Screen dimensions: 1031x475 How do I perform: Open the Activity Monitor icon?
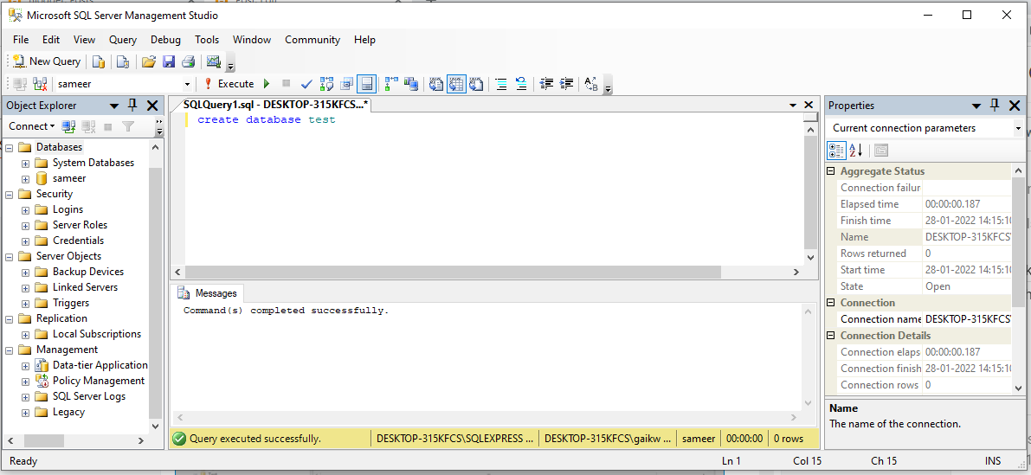tap(213, 61)
